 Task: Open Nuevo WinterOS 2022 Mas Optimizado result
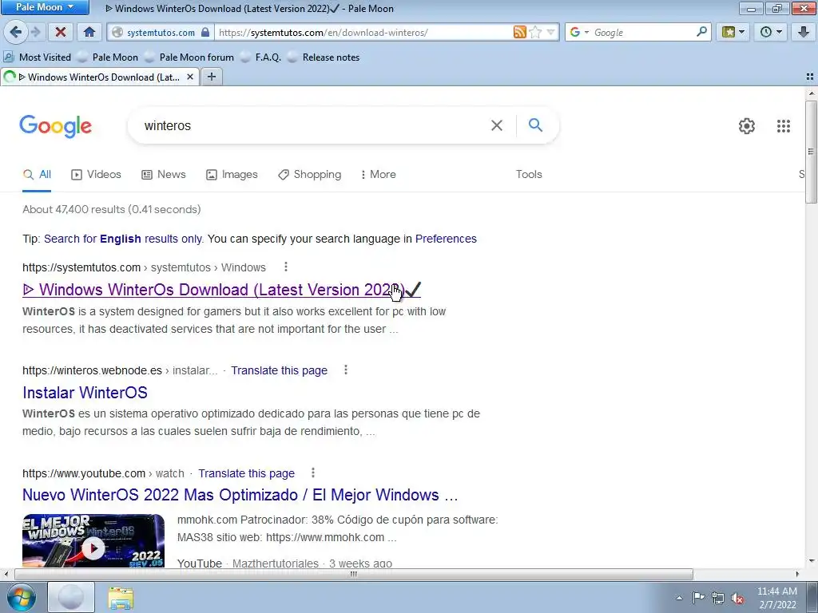click(x=240, y=495)
